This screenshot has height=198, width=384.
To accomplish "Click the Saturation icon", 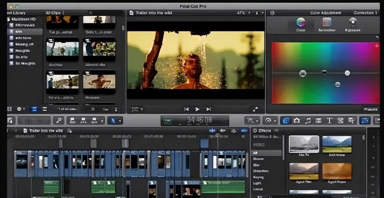I will click(327, 22).
